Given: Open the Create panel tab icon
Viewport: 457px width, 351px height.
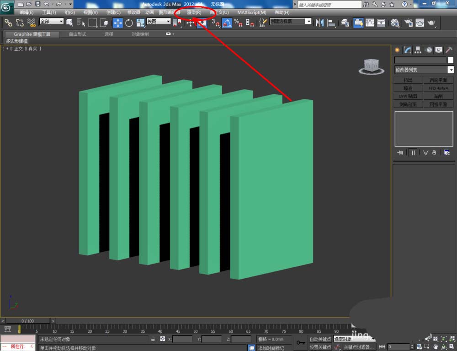Looking at the screenshot, I should tap(397, 50).
